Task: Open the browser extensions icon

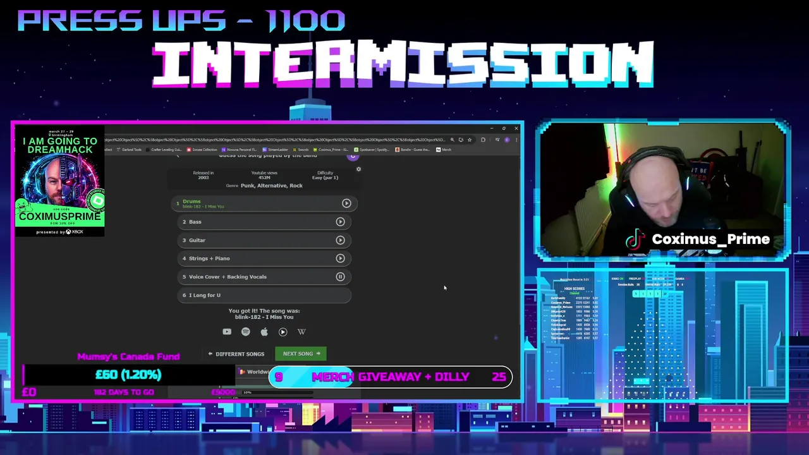Action: [x=483, y=140]
